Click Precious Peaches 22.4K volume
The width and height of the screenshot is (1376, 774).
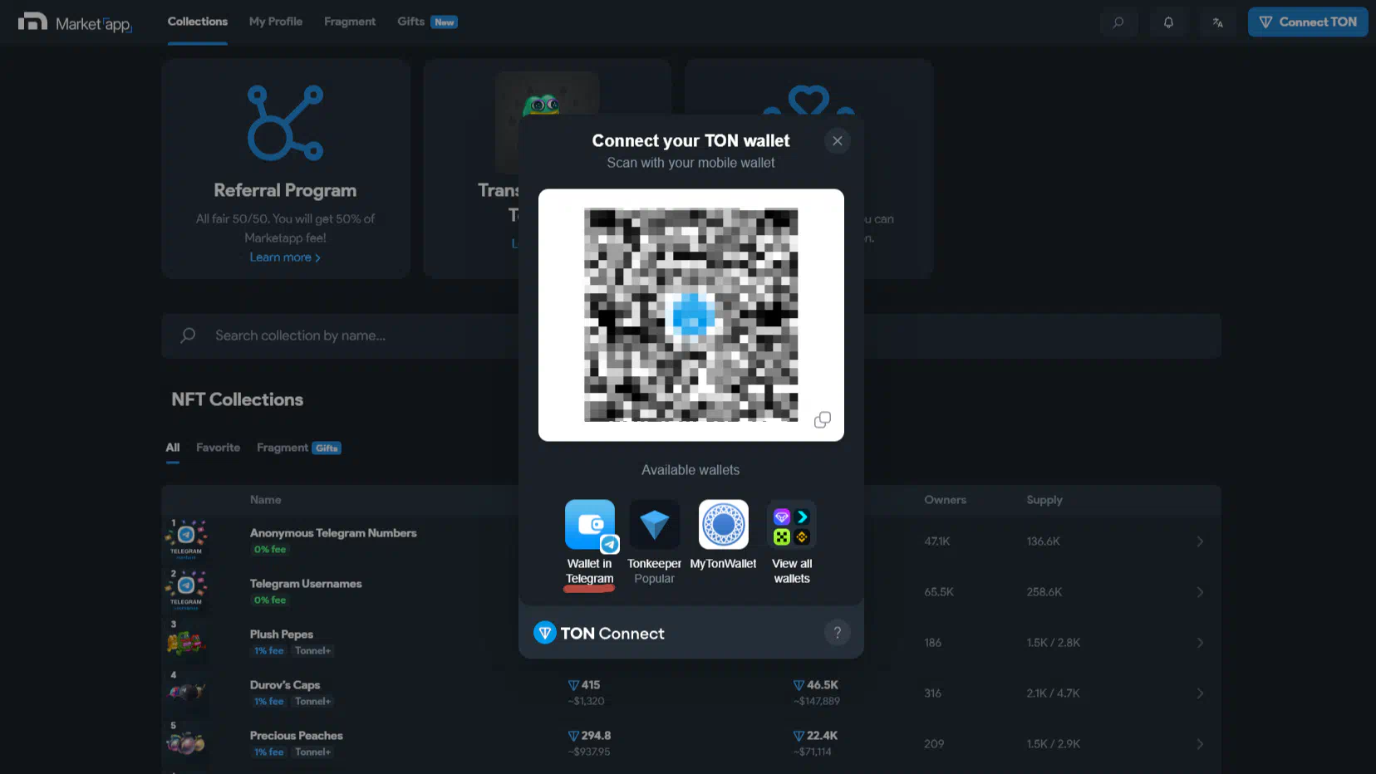coord(816,736)
